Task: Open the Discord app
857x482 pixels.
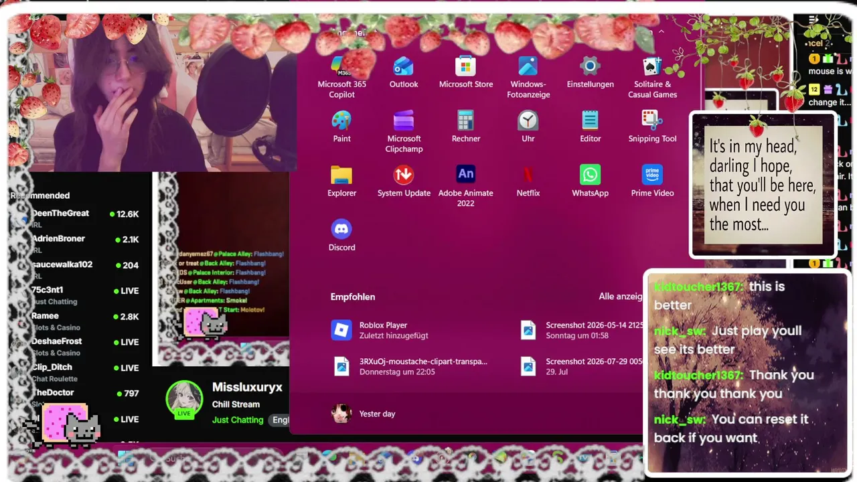Action: click(x=341, y=235)
